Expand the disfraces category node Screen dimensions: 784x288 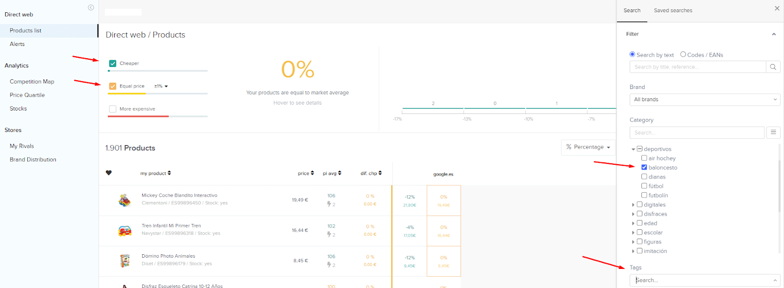tap(633, 214)
